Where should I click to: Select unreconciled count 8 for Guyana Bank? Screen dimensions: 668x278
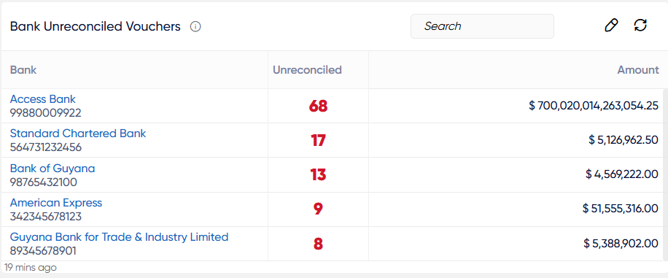pos(318,244)
